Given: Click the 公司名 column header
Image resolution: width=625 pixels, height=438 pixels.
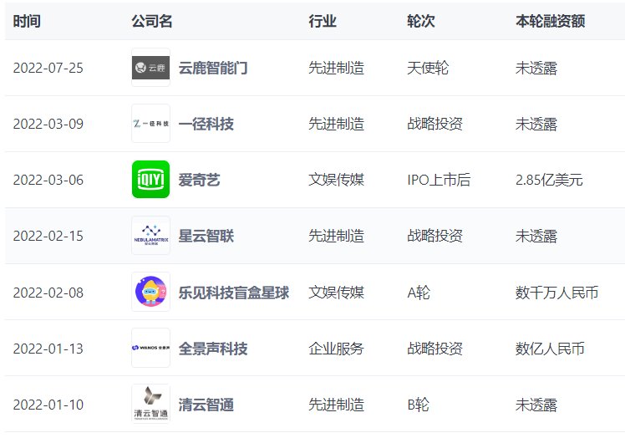Looking at the screenshot, I should point(152,21).
